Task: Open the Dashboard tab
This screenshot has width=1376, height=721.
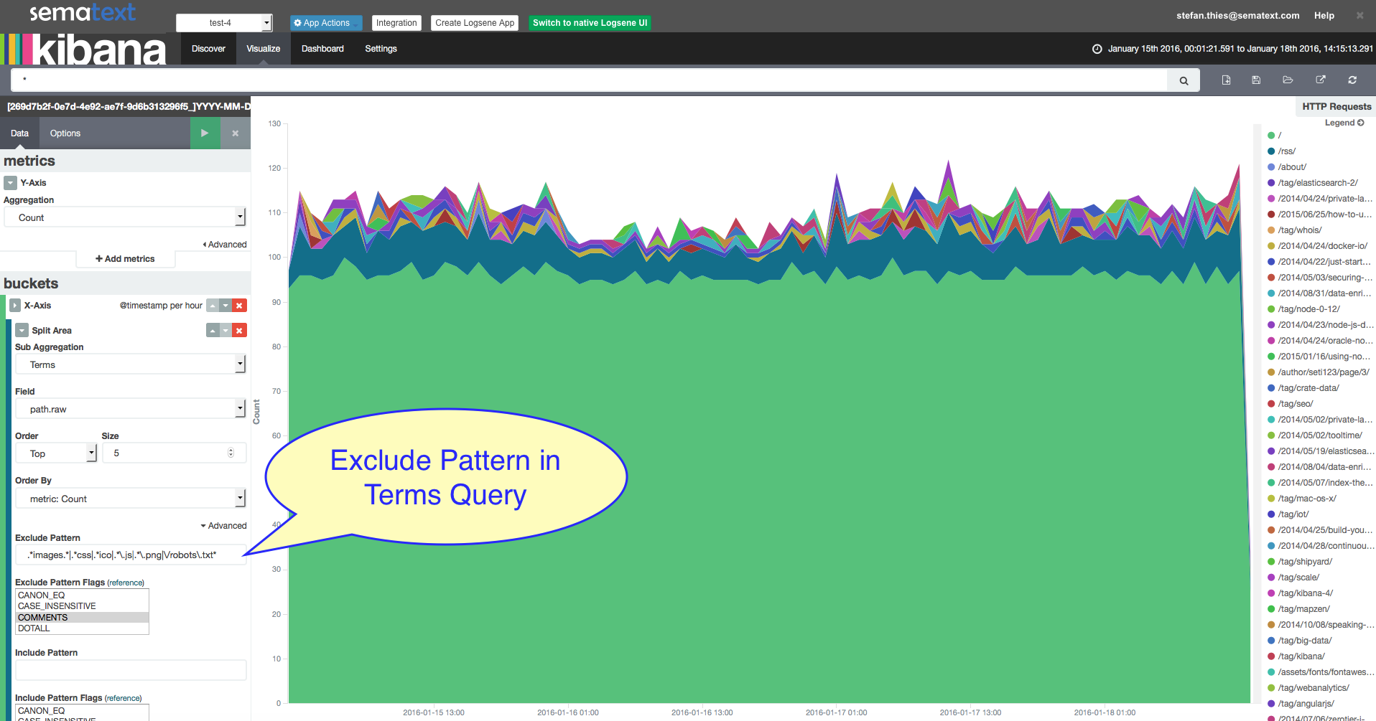Action: pyautogui.click(x=322, y=49)
